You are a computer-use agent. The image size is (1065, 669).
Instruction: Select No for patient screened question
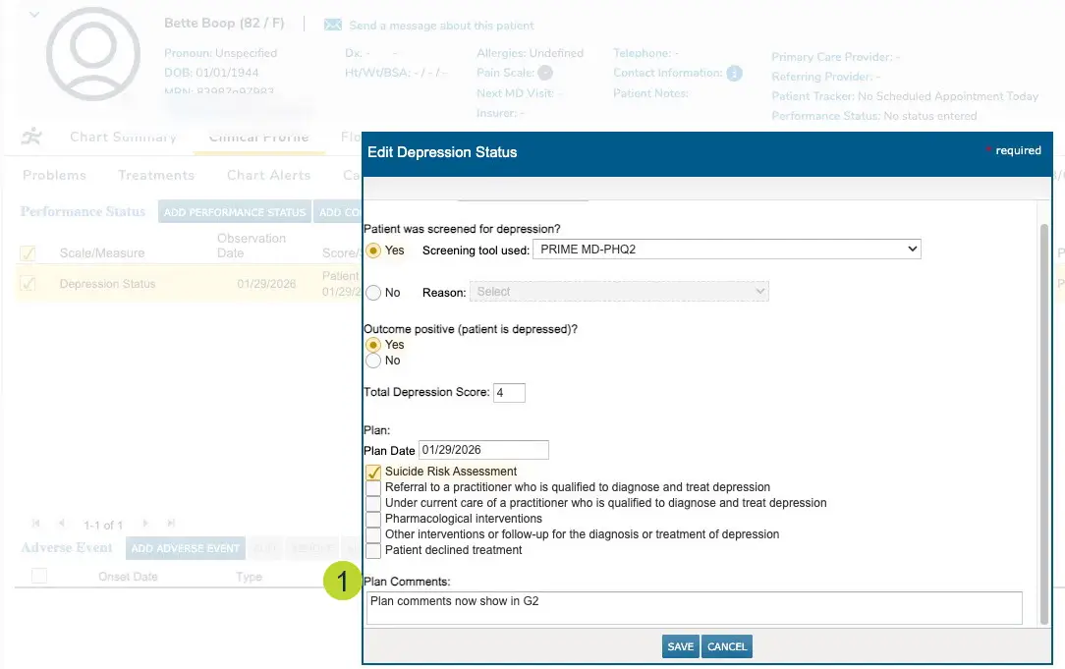pyautogui.click(x=373, y=292)
